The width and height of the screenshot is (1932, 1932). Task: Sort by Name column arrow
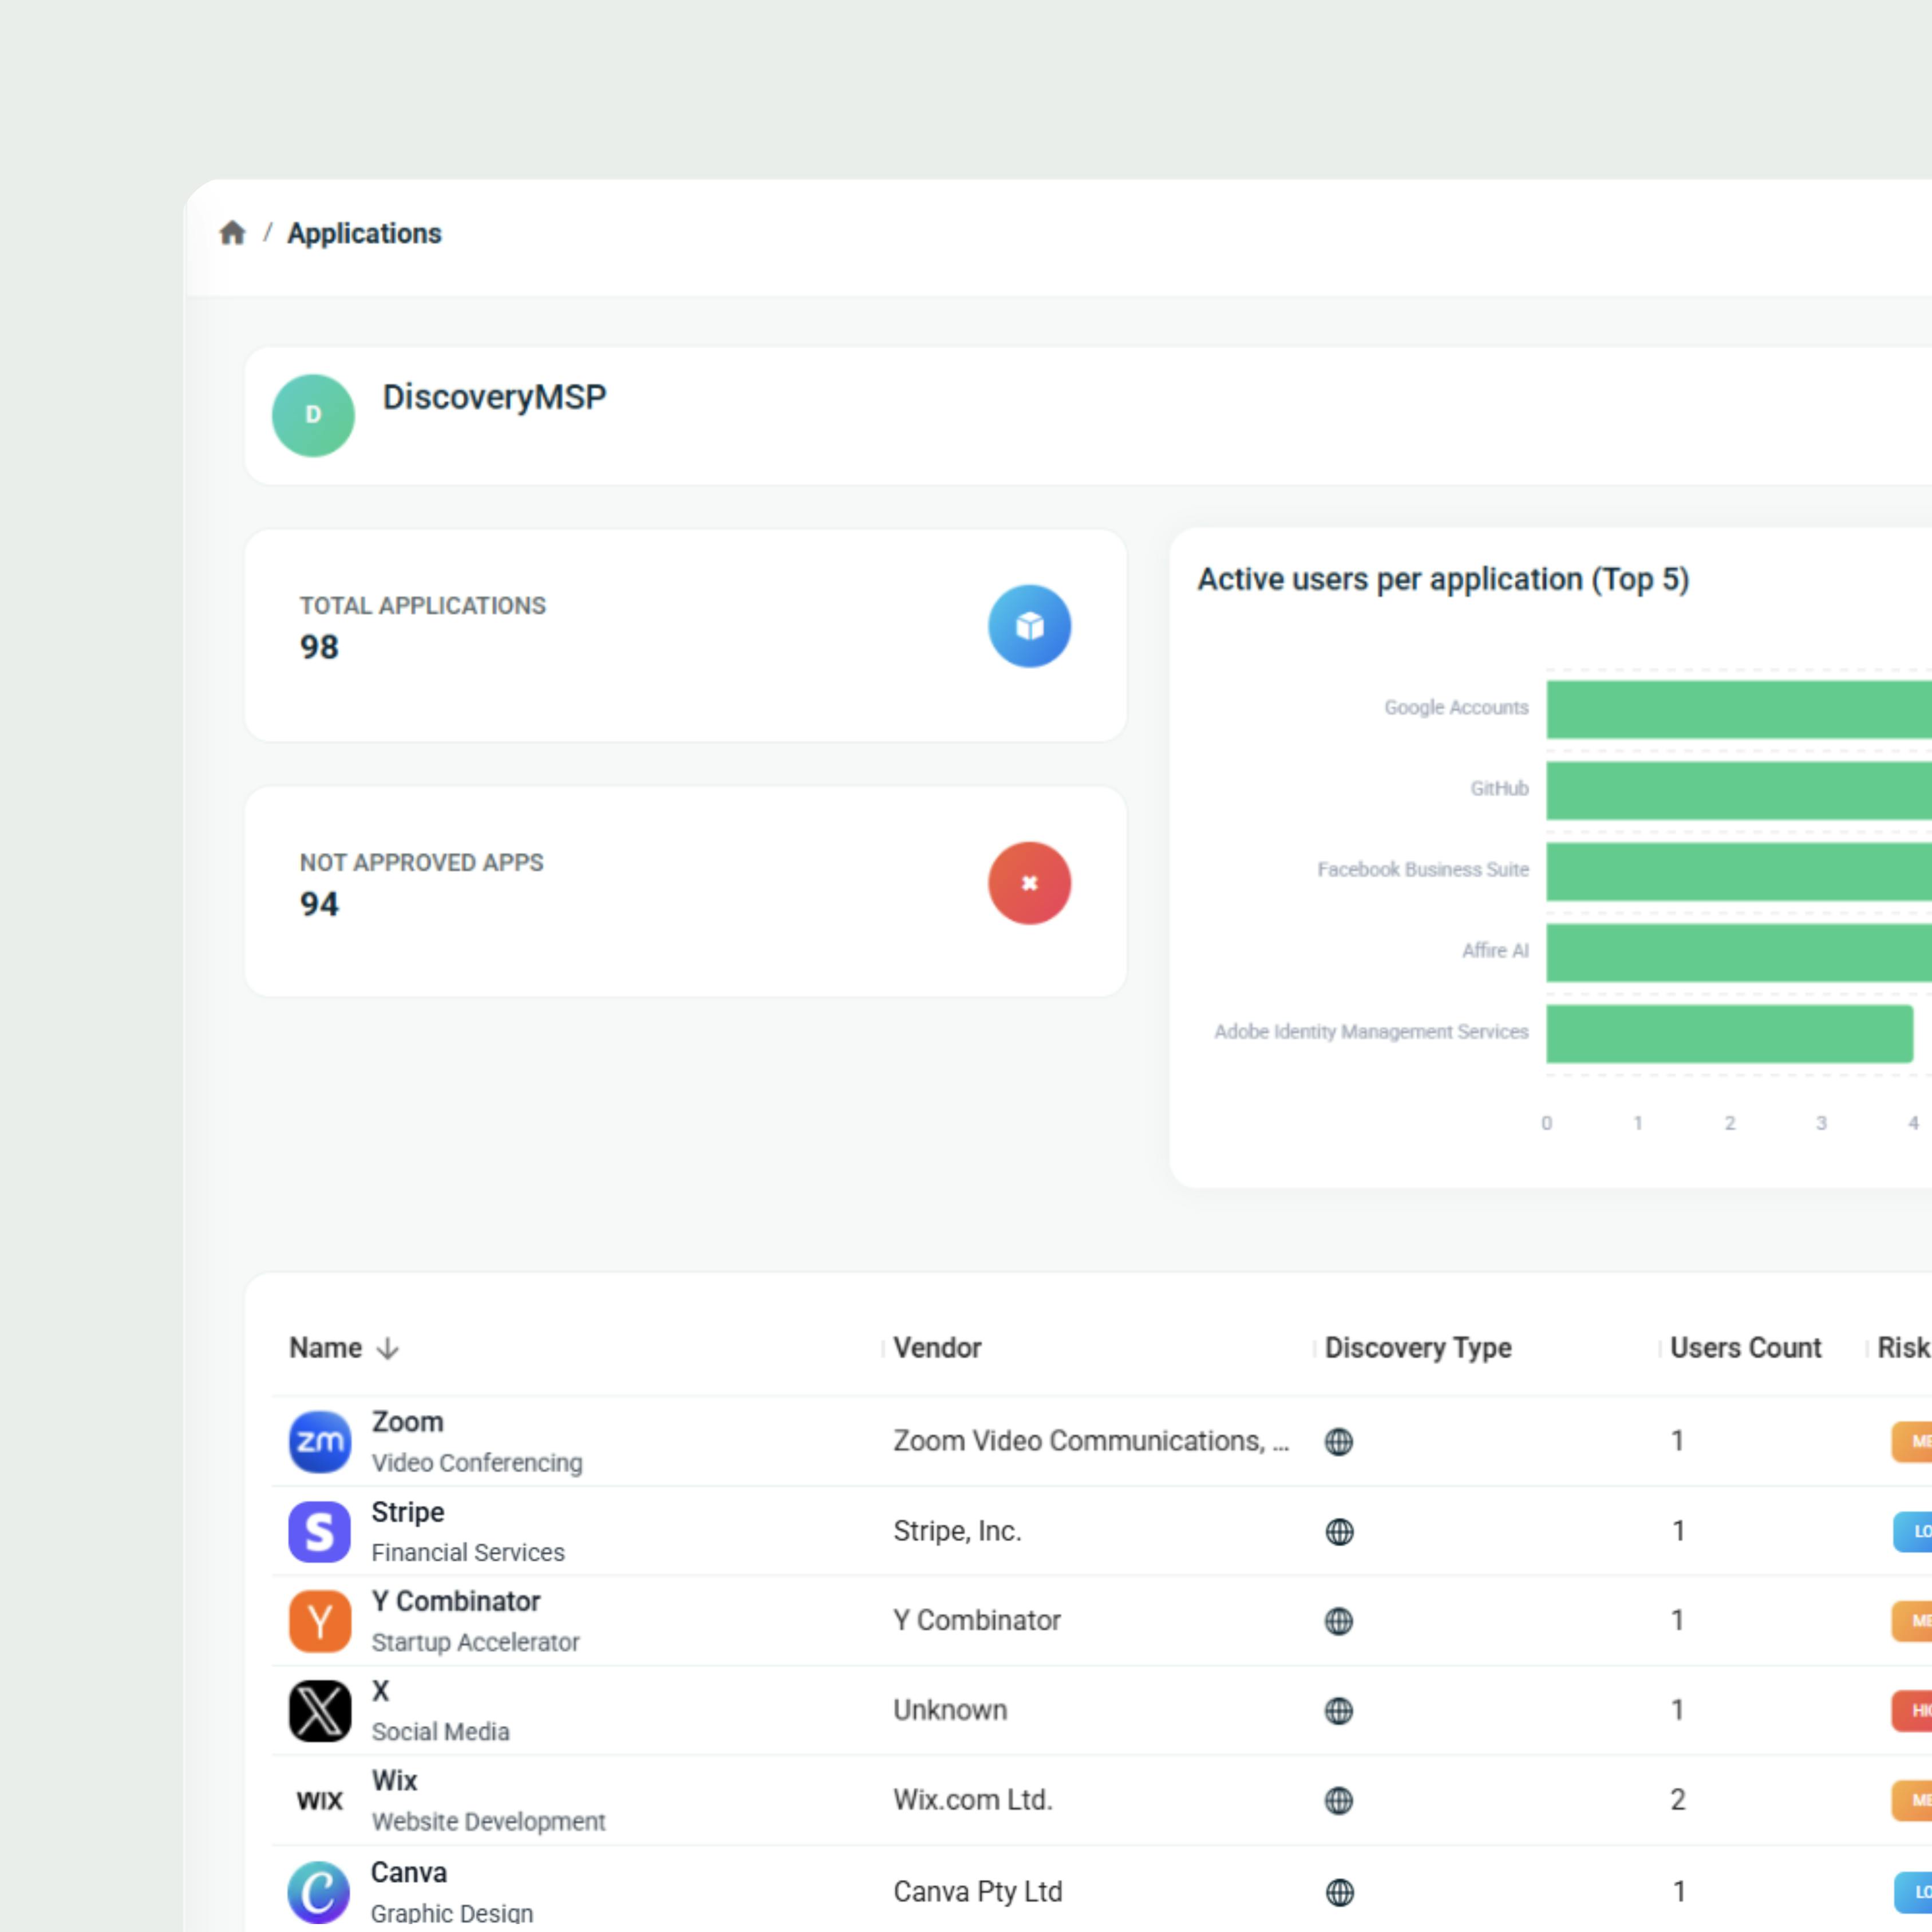point(388,1348)
